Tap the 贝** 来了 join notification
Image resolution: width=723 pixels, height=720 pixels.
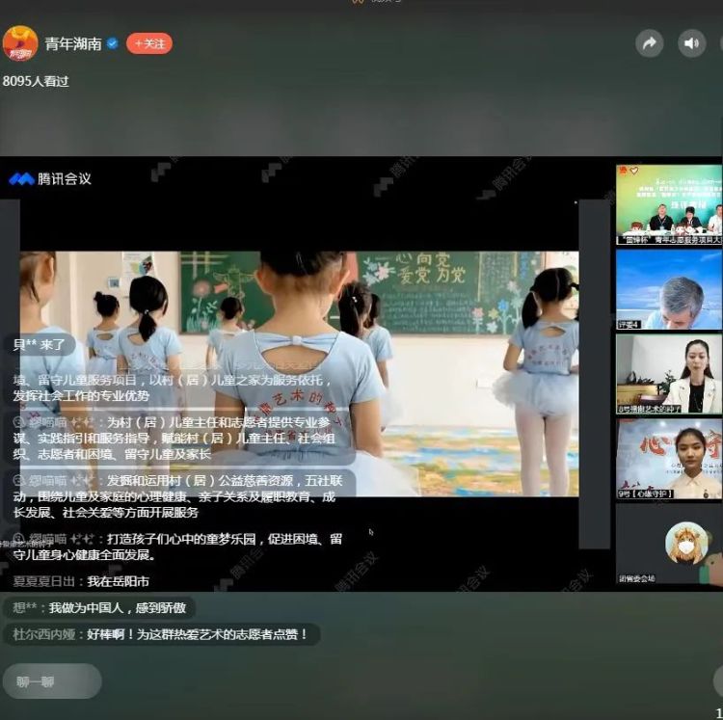(x=39, y=345)
